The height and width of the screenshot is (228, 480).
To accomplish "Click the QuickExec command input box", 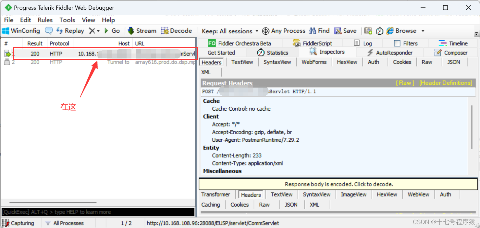I will coord(98,212).
